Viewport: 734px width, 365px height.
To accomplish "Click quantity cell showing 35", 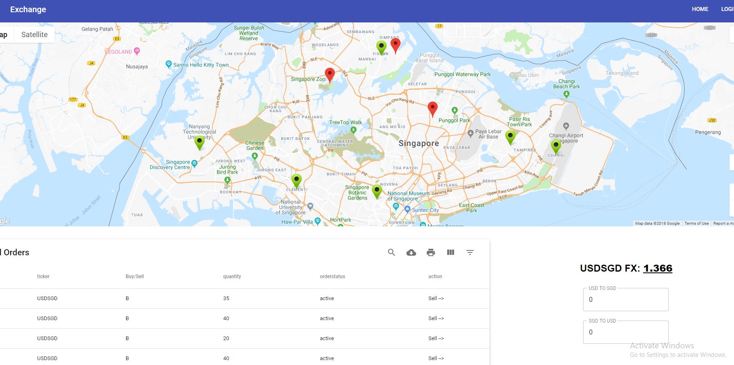I will click(x=226, y=299).
